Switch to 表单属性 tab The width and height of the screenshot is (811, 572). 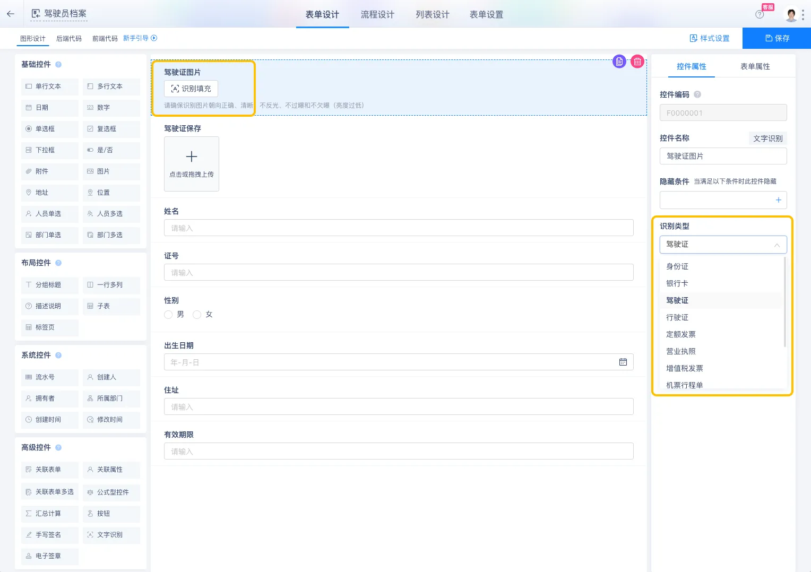(755, 66)
